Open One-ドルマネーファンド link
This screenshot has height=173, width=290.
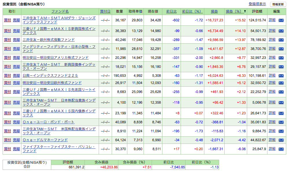[x=45, y=140]
